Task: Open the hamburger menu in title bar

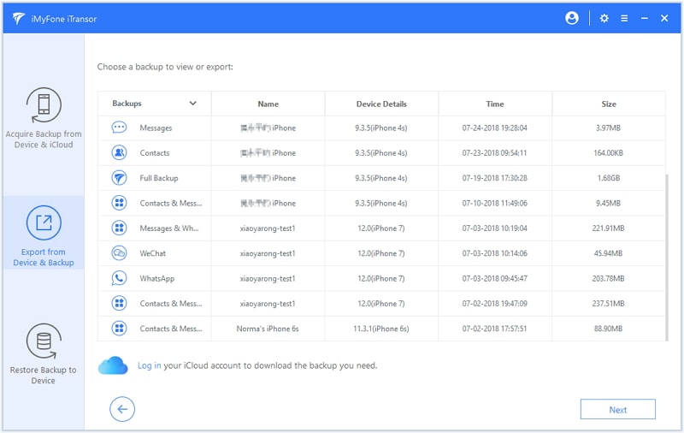Action: [625, 18]
